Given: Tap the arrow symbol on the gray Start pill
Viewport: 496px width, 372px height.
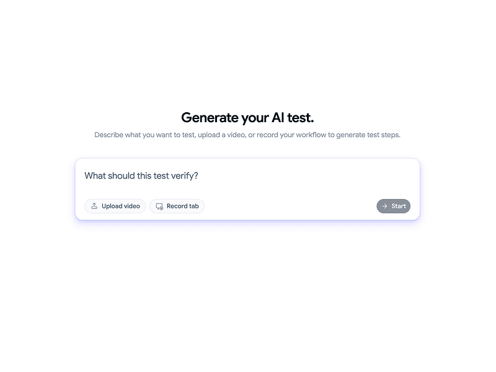Looking at the screenshot, I should click(x=384, y=206).
